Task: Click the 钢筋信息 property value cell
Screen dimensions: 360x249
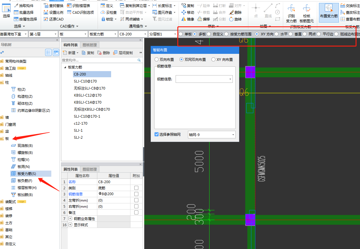Action: click(114, 194)
